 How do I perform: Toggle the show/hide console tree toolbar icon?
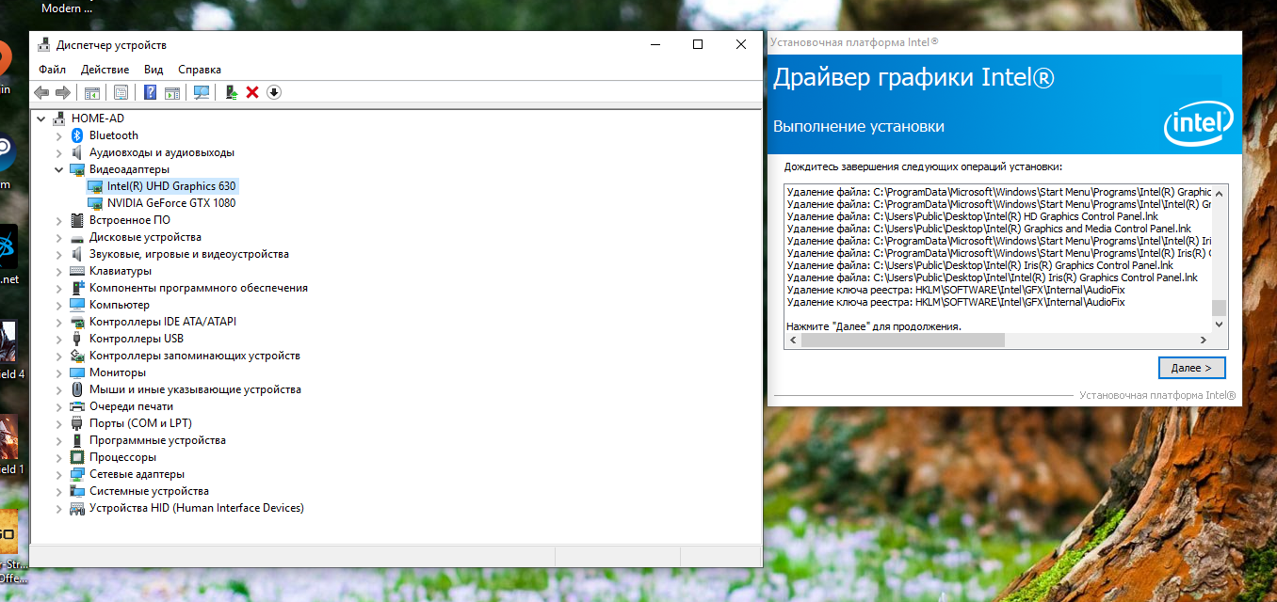point(92,92)
